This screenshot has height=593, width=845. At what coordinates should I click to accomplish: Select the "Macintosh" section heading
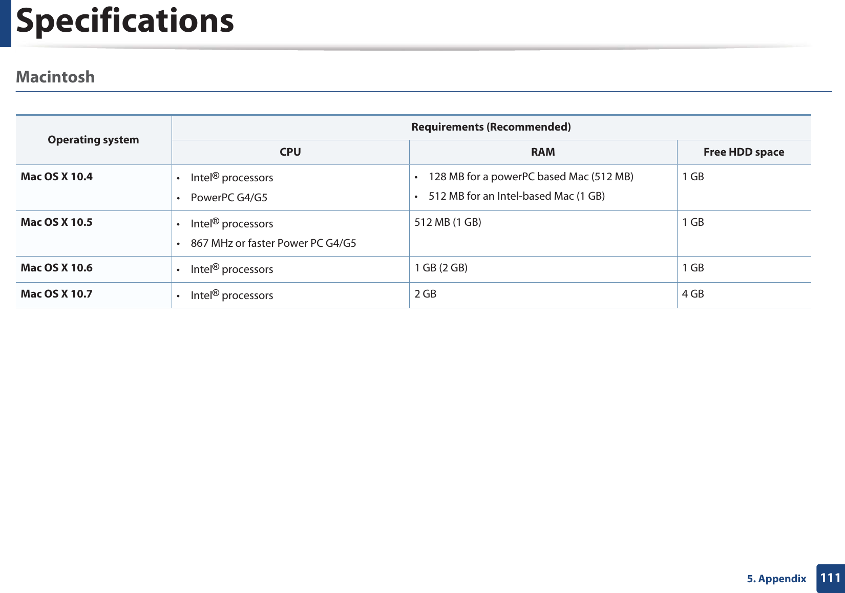coord(55,77)
